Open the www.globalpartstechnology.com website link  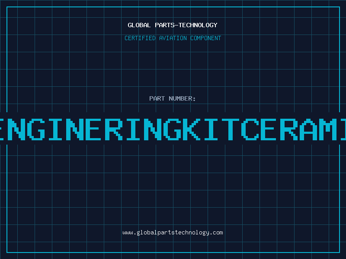pyautogui.click(x=173, y=233)
